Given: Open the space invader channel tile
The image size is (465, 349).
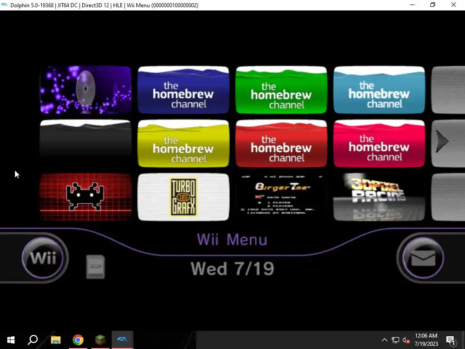Looking at the screenshot, I should point(85,197).
